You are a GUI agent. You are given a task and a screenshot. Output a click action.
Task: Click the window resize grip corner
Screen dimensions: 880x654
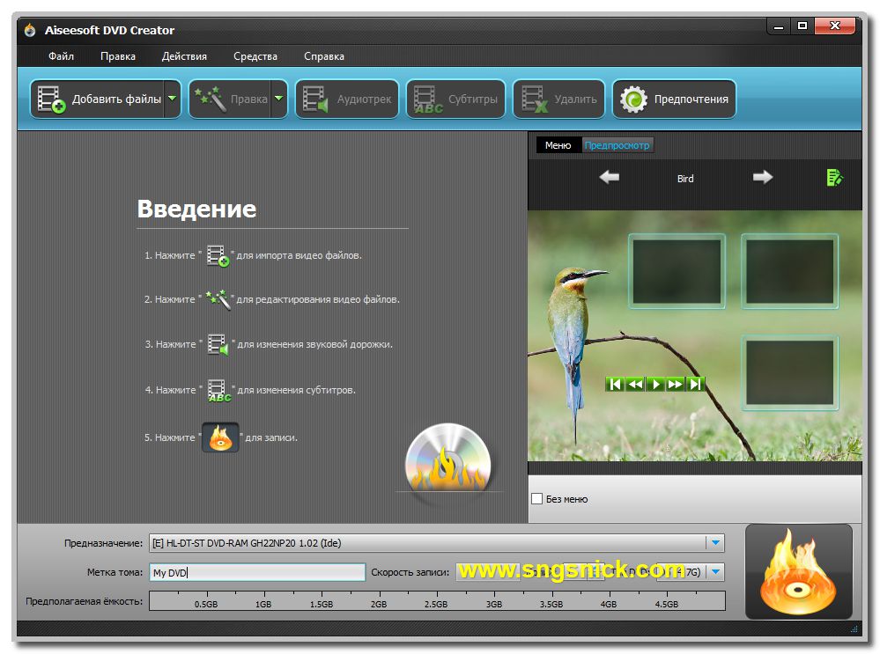coord(854,628)
